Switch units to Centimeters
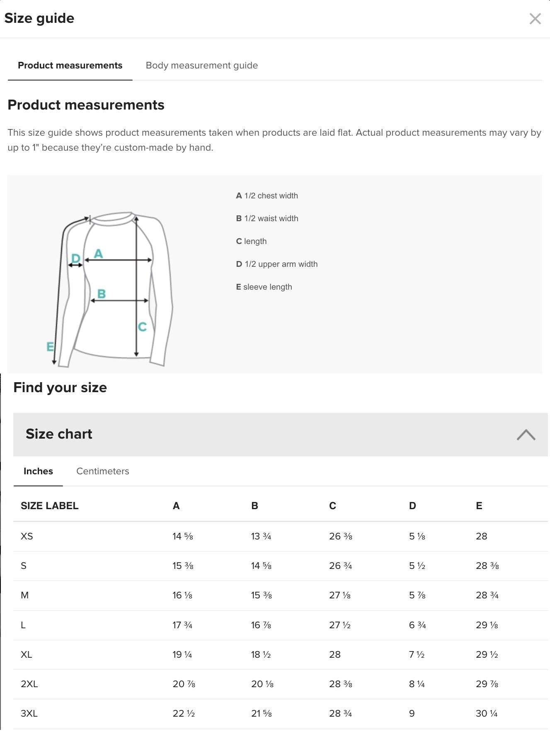This screenshot has width=550, height=732. tap(102, 471)
